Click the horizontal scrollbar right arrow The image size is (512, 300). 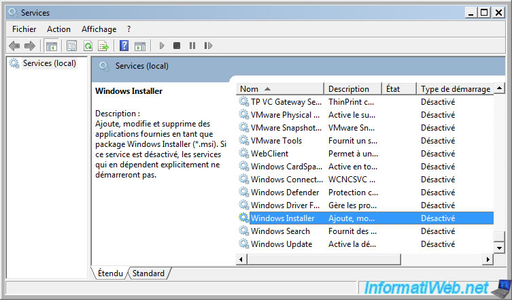pos(488,259)
